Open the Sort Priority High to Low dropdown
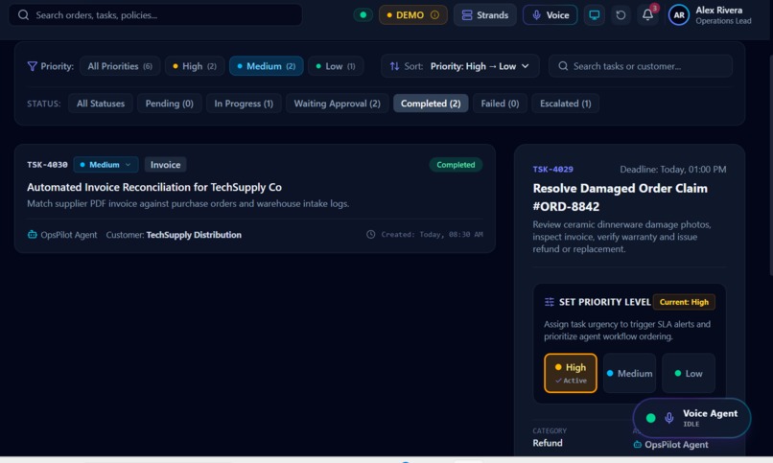The width and height of the screenshot is (773, 463). 460,66
